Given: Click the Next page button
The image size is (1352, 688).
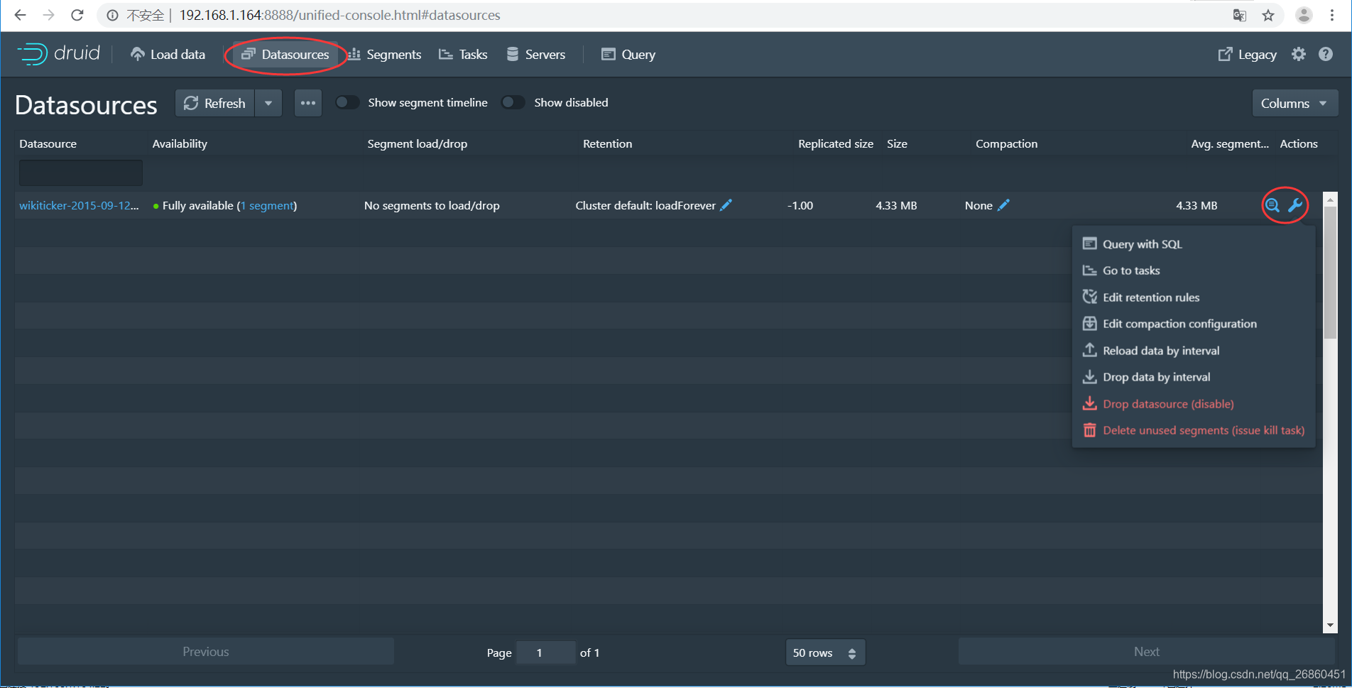Looking at the screenshot, I should (x=1146, y=652).
